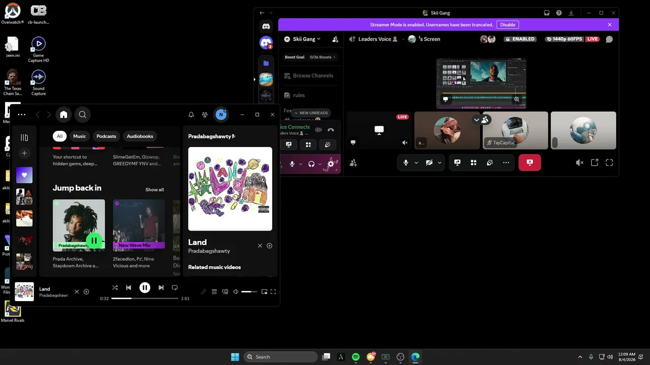
Task: Click Show all next to Jump back in
Action: 154,190
